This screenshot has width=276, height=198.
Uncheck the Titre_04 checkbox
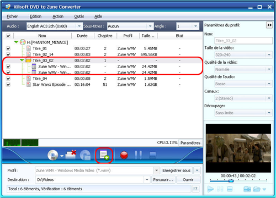point(8,79)
